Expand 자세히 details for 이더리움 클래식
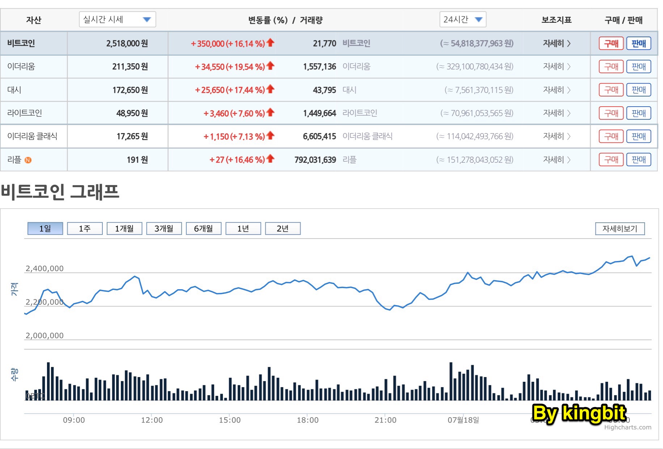 [x=557, y=136]
